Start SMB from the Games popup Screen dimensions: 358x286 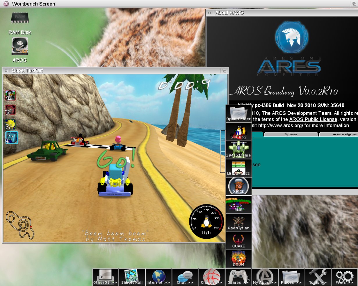click(239, 204)
